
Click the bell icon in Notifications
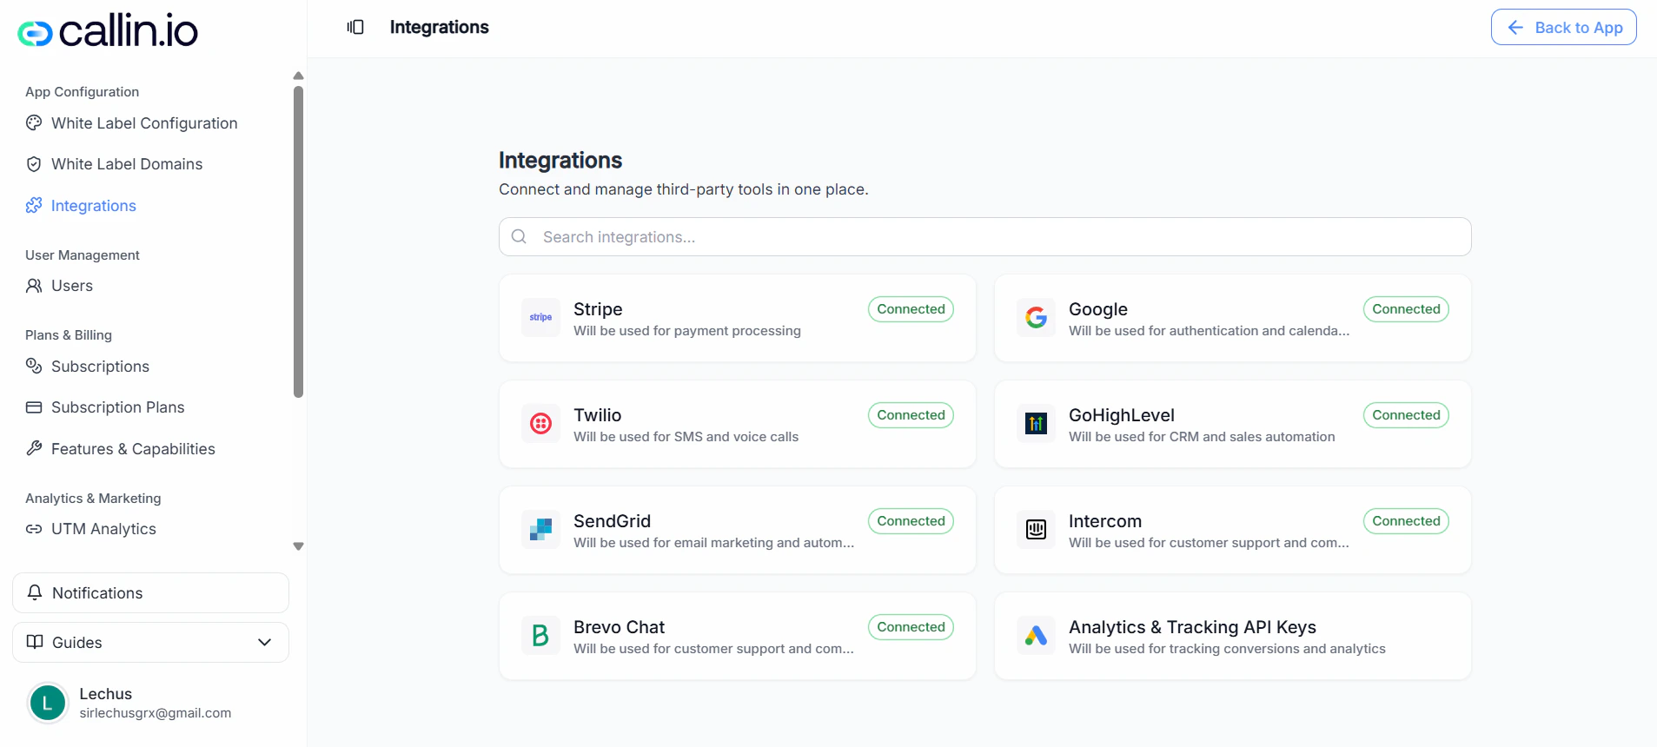click(x=35, y=592)
